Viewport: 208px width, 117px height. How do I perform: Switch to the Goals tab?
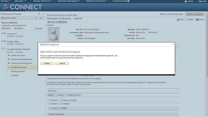[51, 95]
